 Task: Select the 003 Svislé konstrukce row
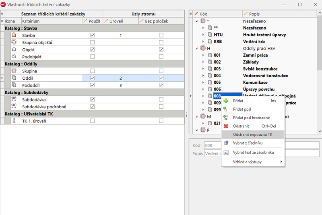pos(255,69)
